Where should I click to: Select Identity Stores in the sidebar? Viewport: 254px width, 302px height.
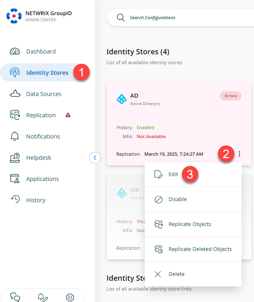pos(47,73)
